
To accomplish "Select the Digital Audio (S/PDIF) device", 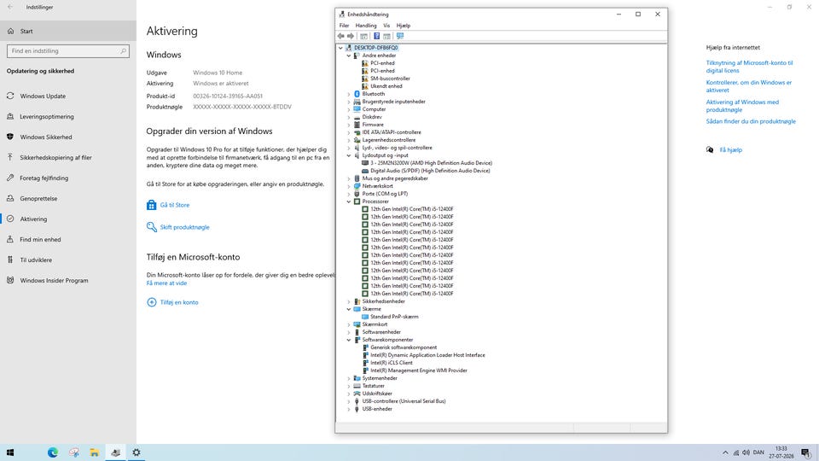I will click(x=430, y=171).
